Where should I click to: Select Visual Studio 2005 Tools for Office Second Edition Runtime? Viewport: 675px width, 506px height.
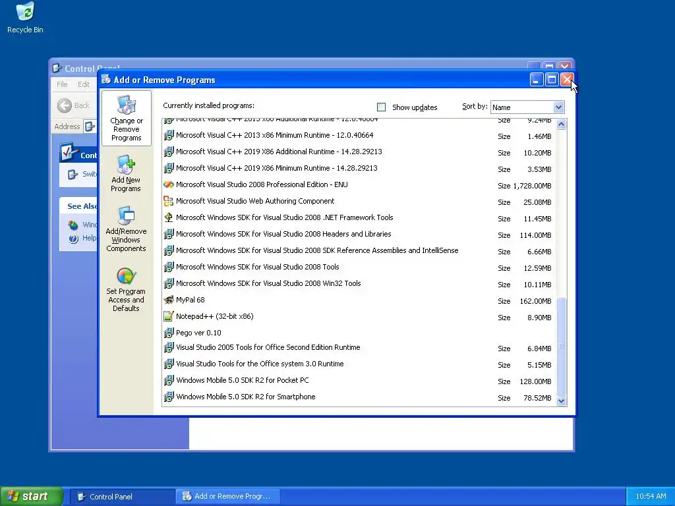click(x=268, y=348)
